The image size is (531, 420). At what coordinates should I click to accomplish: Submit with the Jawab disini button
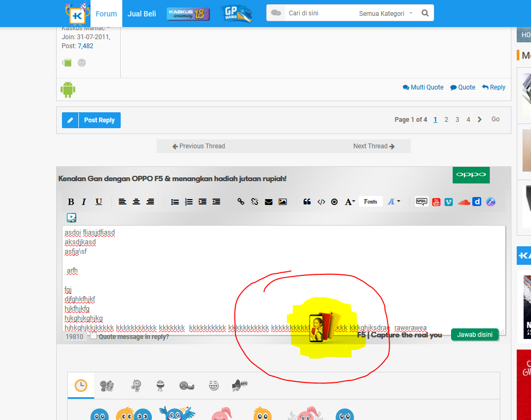coord(475,335)
